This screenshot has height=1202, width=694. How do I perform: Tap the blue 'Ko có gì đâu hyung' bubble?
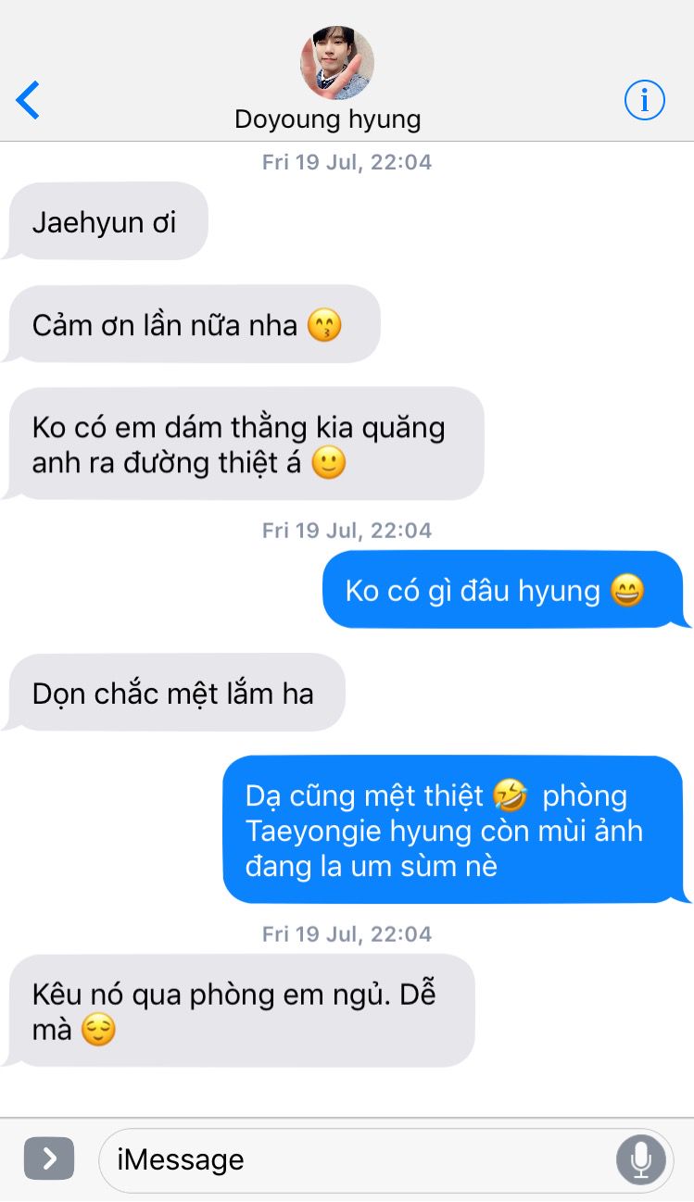pos(506,590)
